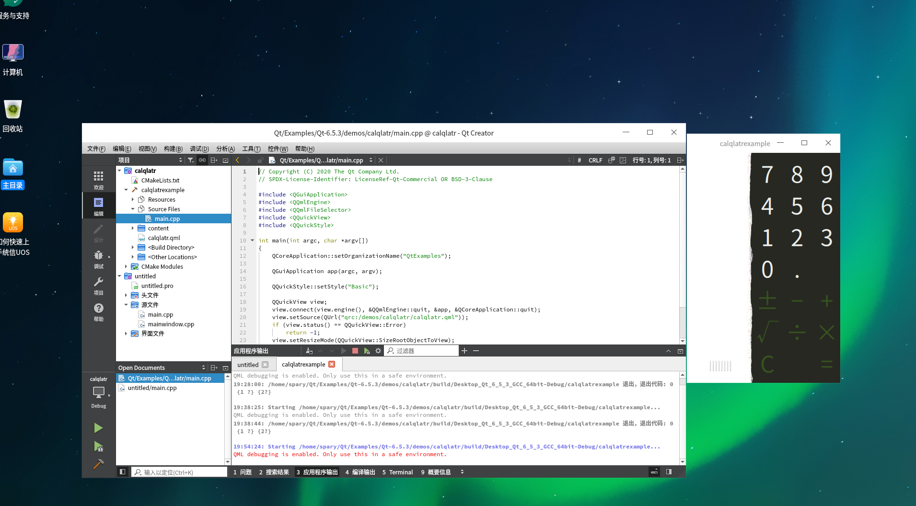This screenshot has height=506, width=916.
Task: Expand the Resources folder
Action: (133, 199)
